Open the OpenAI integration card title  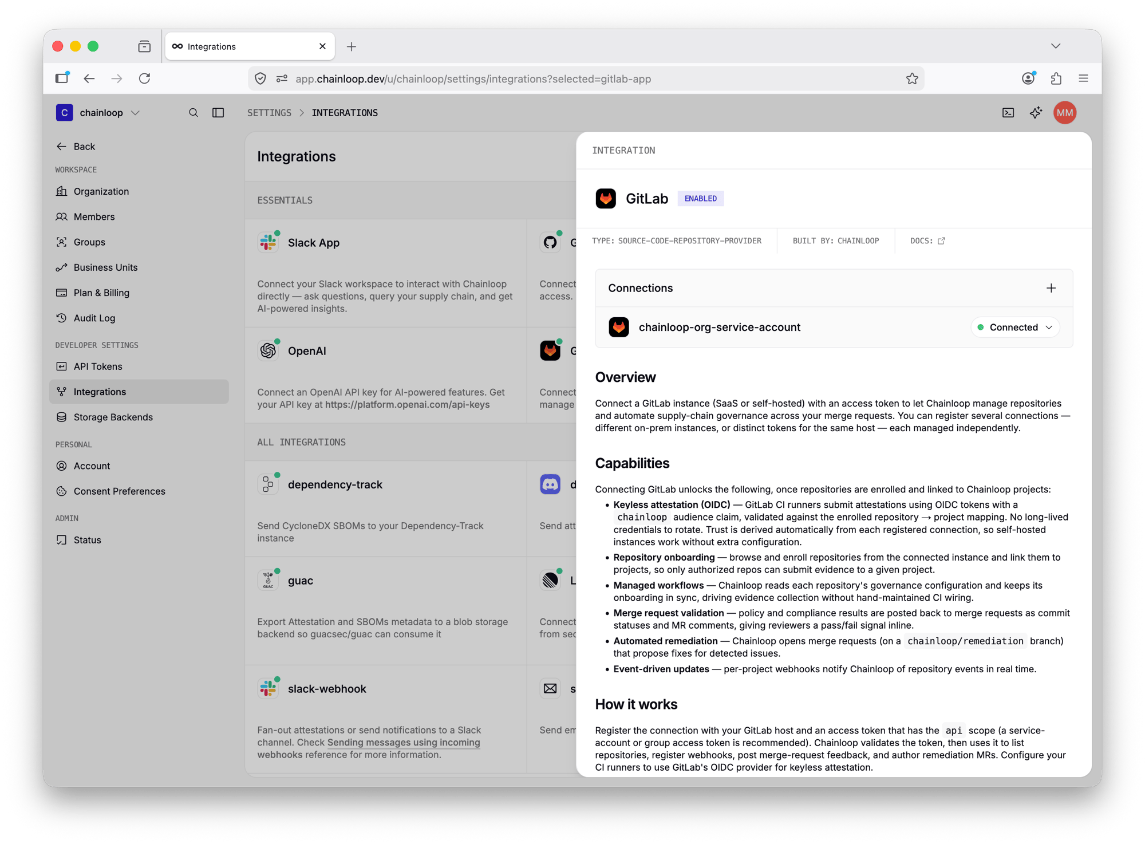tap(307, 351)
